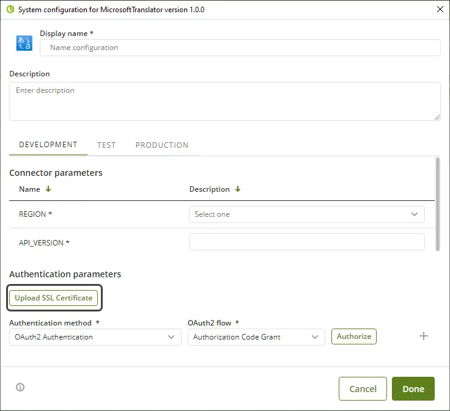Switch to the TEST tab
Screen dimensions: 450x411
106,145
